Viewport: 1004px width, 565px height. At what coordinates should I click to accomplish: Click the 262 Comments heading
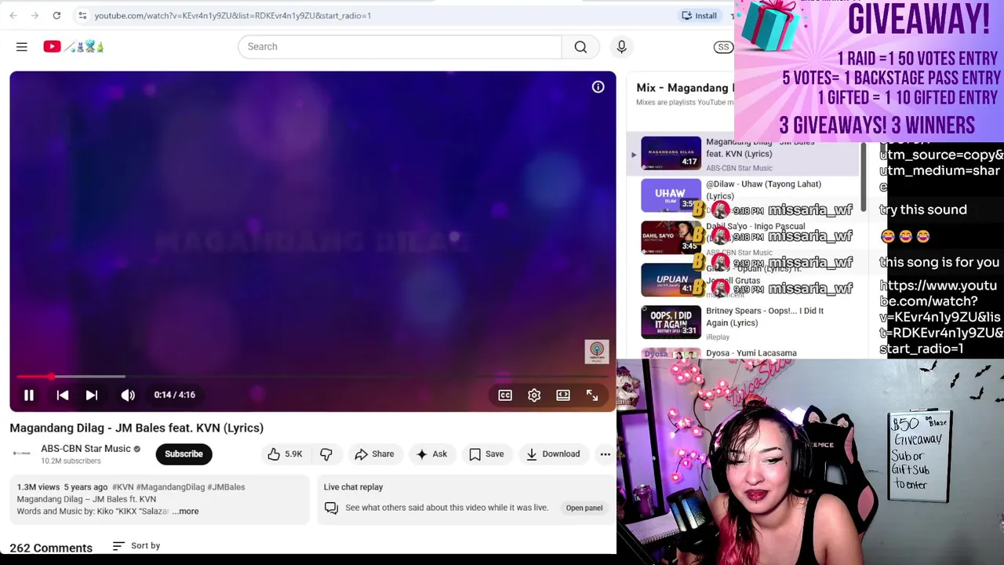click(51, 548)
